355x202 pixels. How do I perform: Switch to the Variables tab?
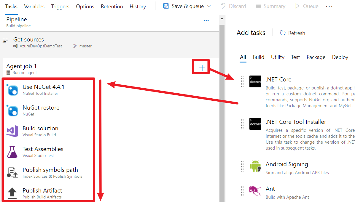[34, 6]
